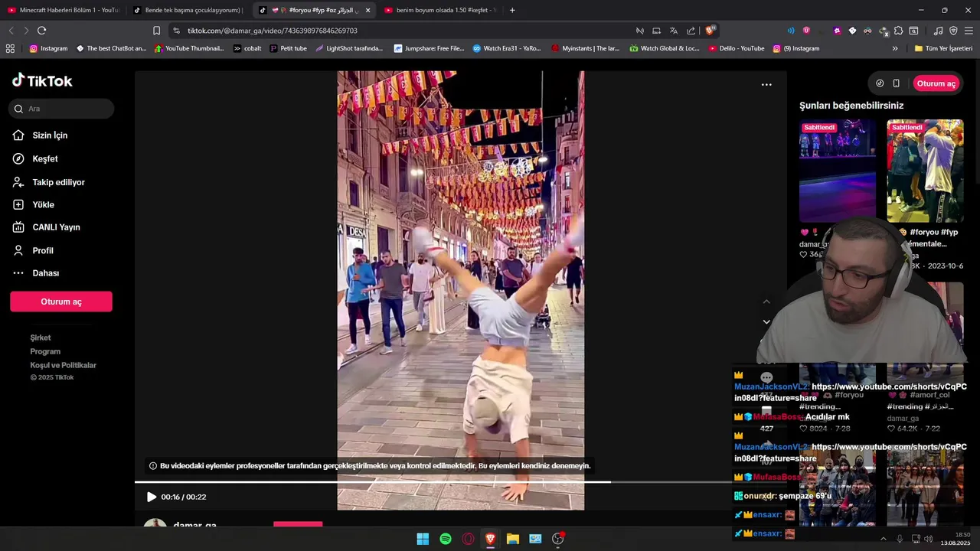The image size is (980, 551).
Task: Open File Explorer from the taskbar
Action: tap(513, 539)
